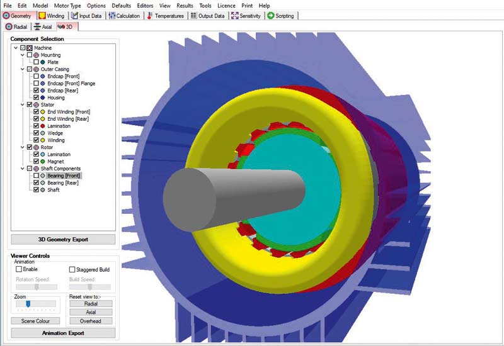The image size is (504, 346).
Task: Uncheck the Housing component checkbox
Action: click(36, 98)
